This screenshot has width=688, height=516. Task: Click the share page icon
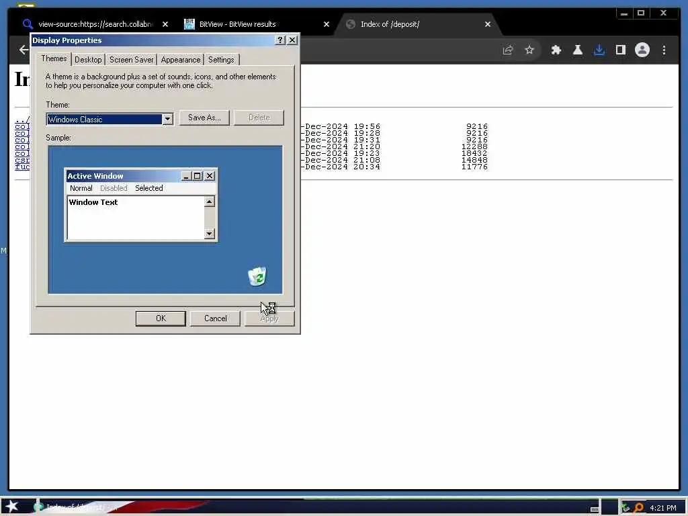[x=508, y=50]
